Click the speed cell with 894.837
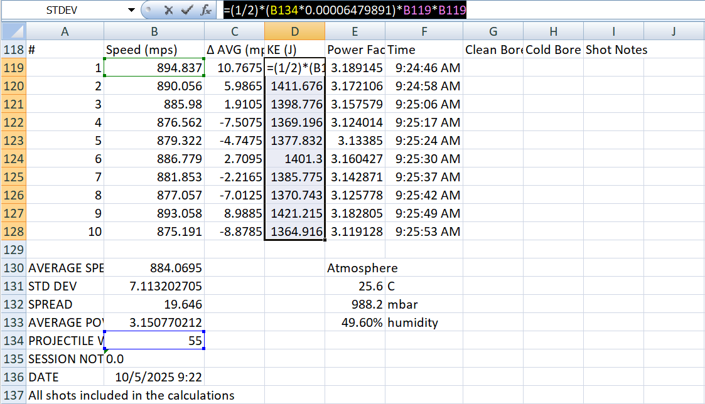 [x=154, y=68]
